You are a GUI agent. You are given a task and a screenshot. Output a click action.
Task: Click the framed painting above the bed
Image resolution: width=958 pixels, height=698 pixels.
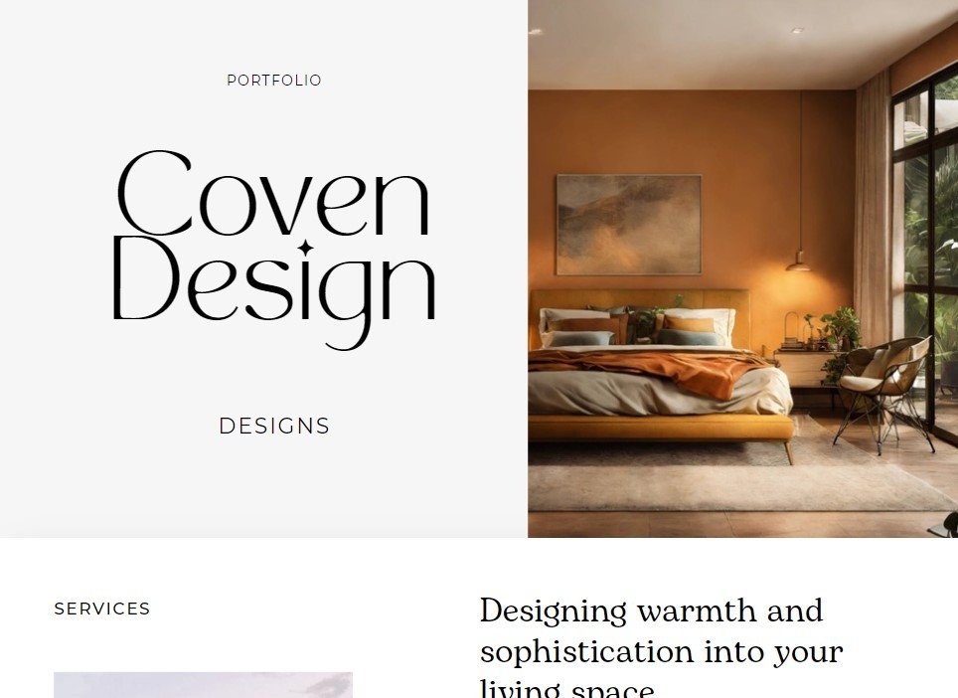pos(629,225)
